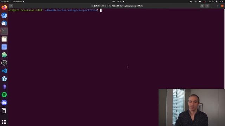
Task: Open Activities overview
Action: click(x=5, y=1)
